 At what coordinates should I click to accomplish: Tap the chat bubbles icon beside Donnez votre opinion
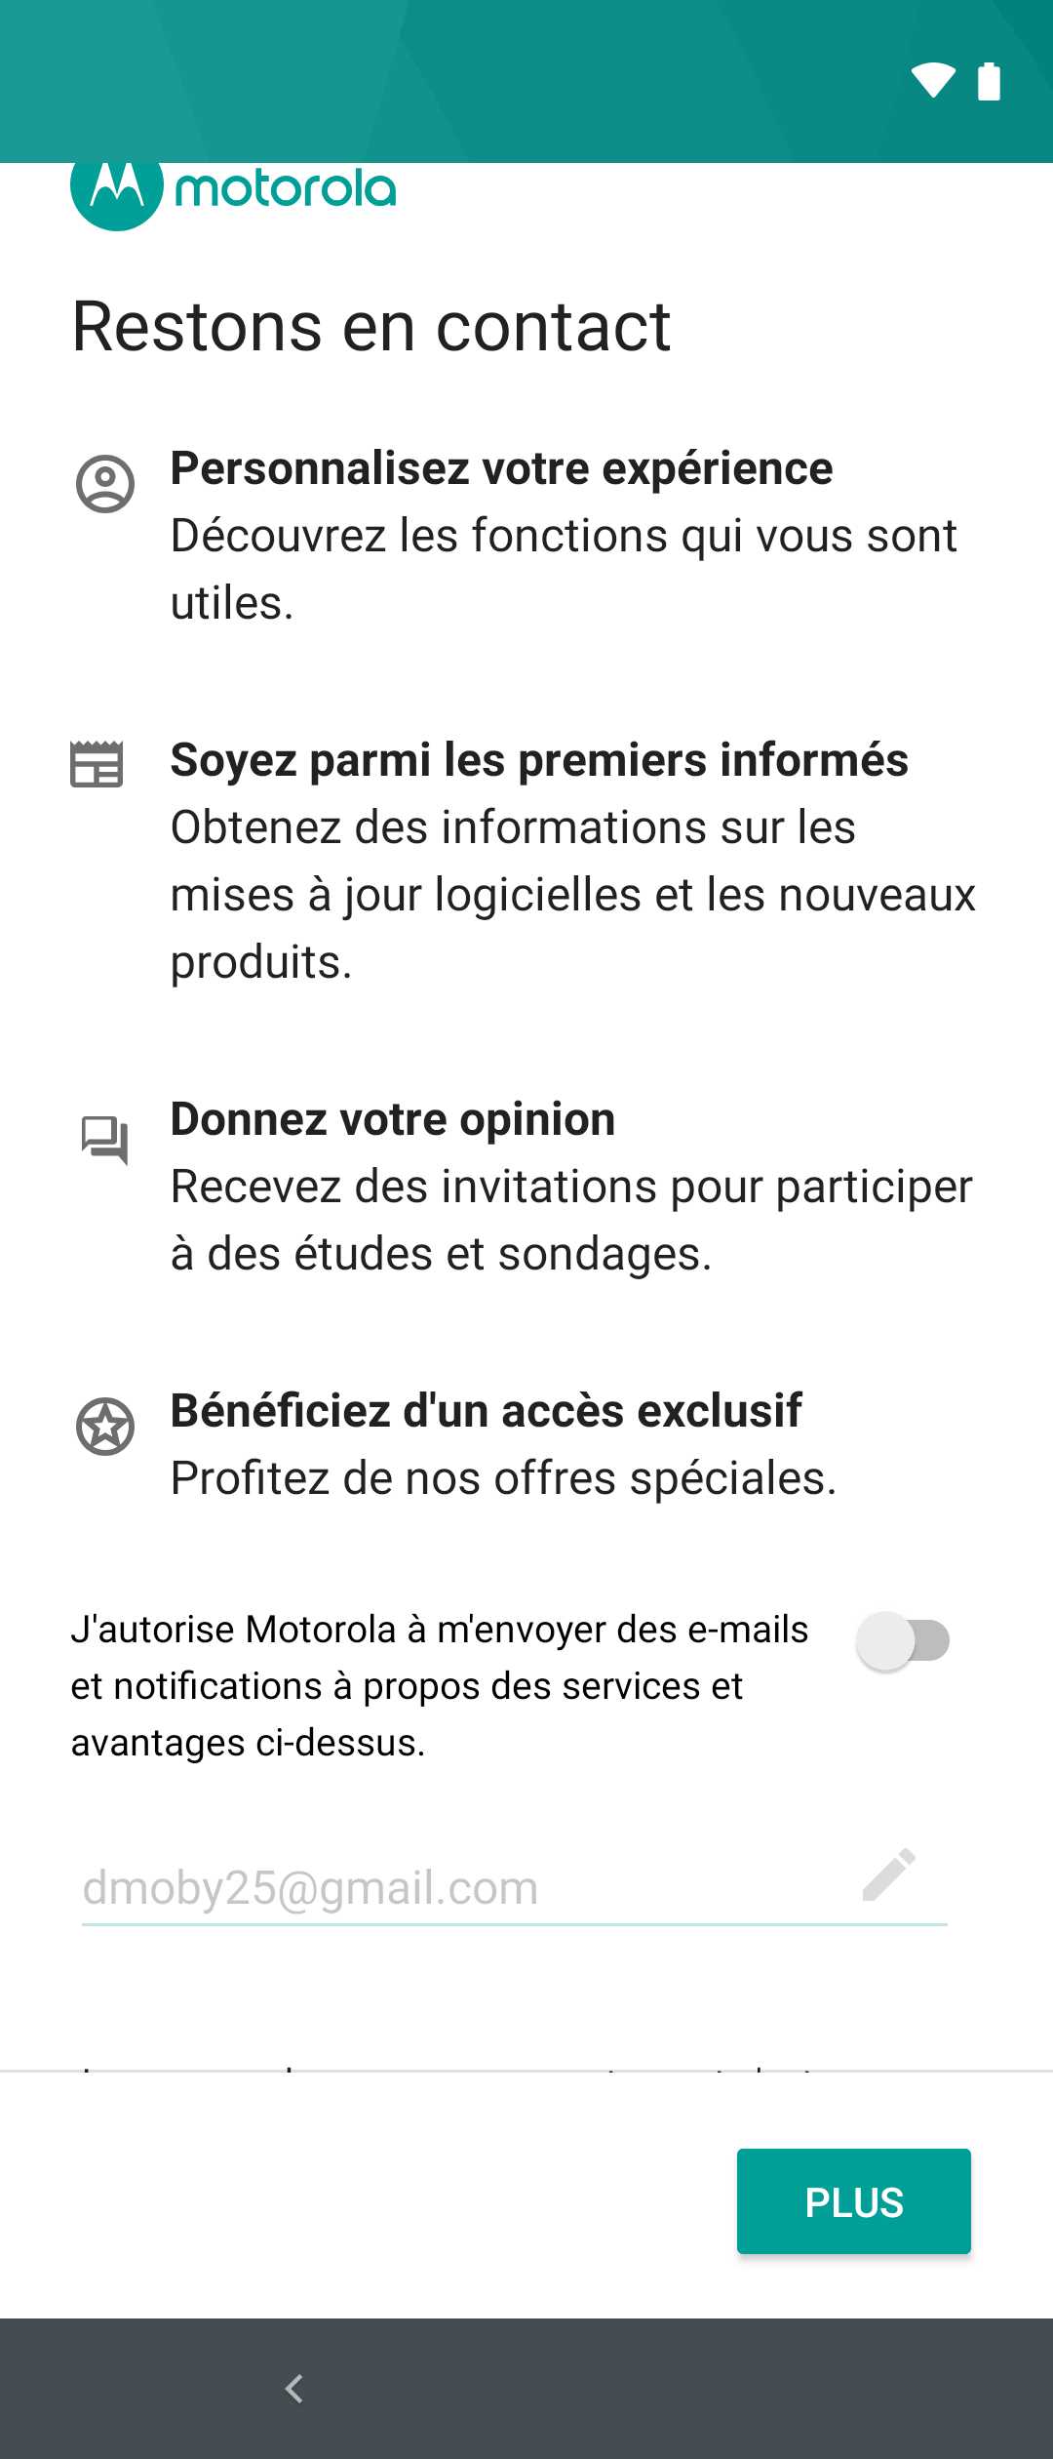click(104, 1140)
